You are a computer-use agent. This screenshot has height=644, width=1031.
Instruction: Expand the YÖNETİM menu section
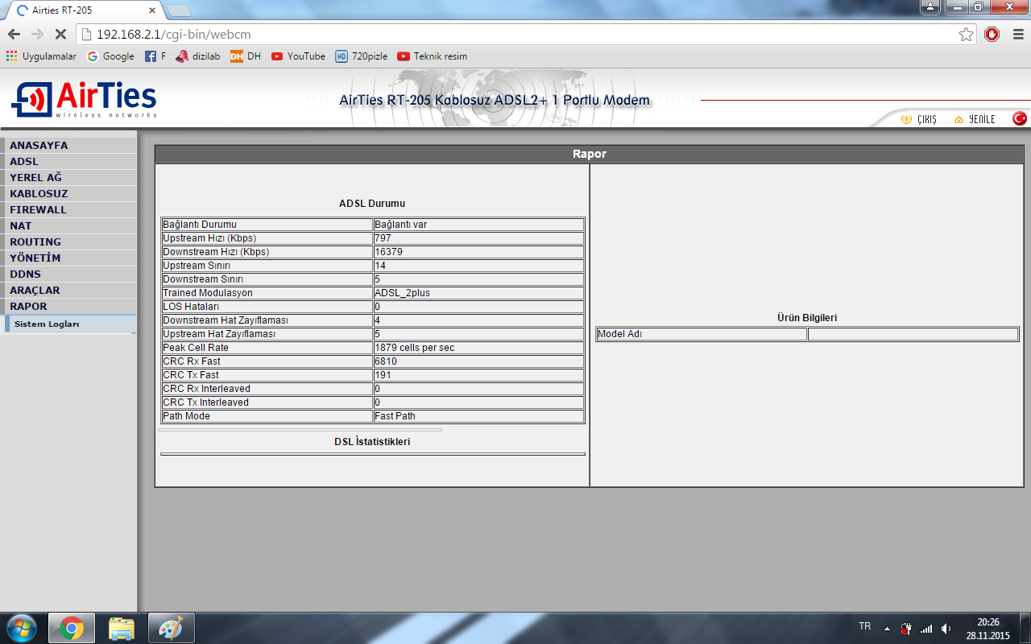click(35, 258)
